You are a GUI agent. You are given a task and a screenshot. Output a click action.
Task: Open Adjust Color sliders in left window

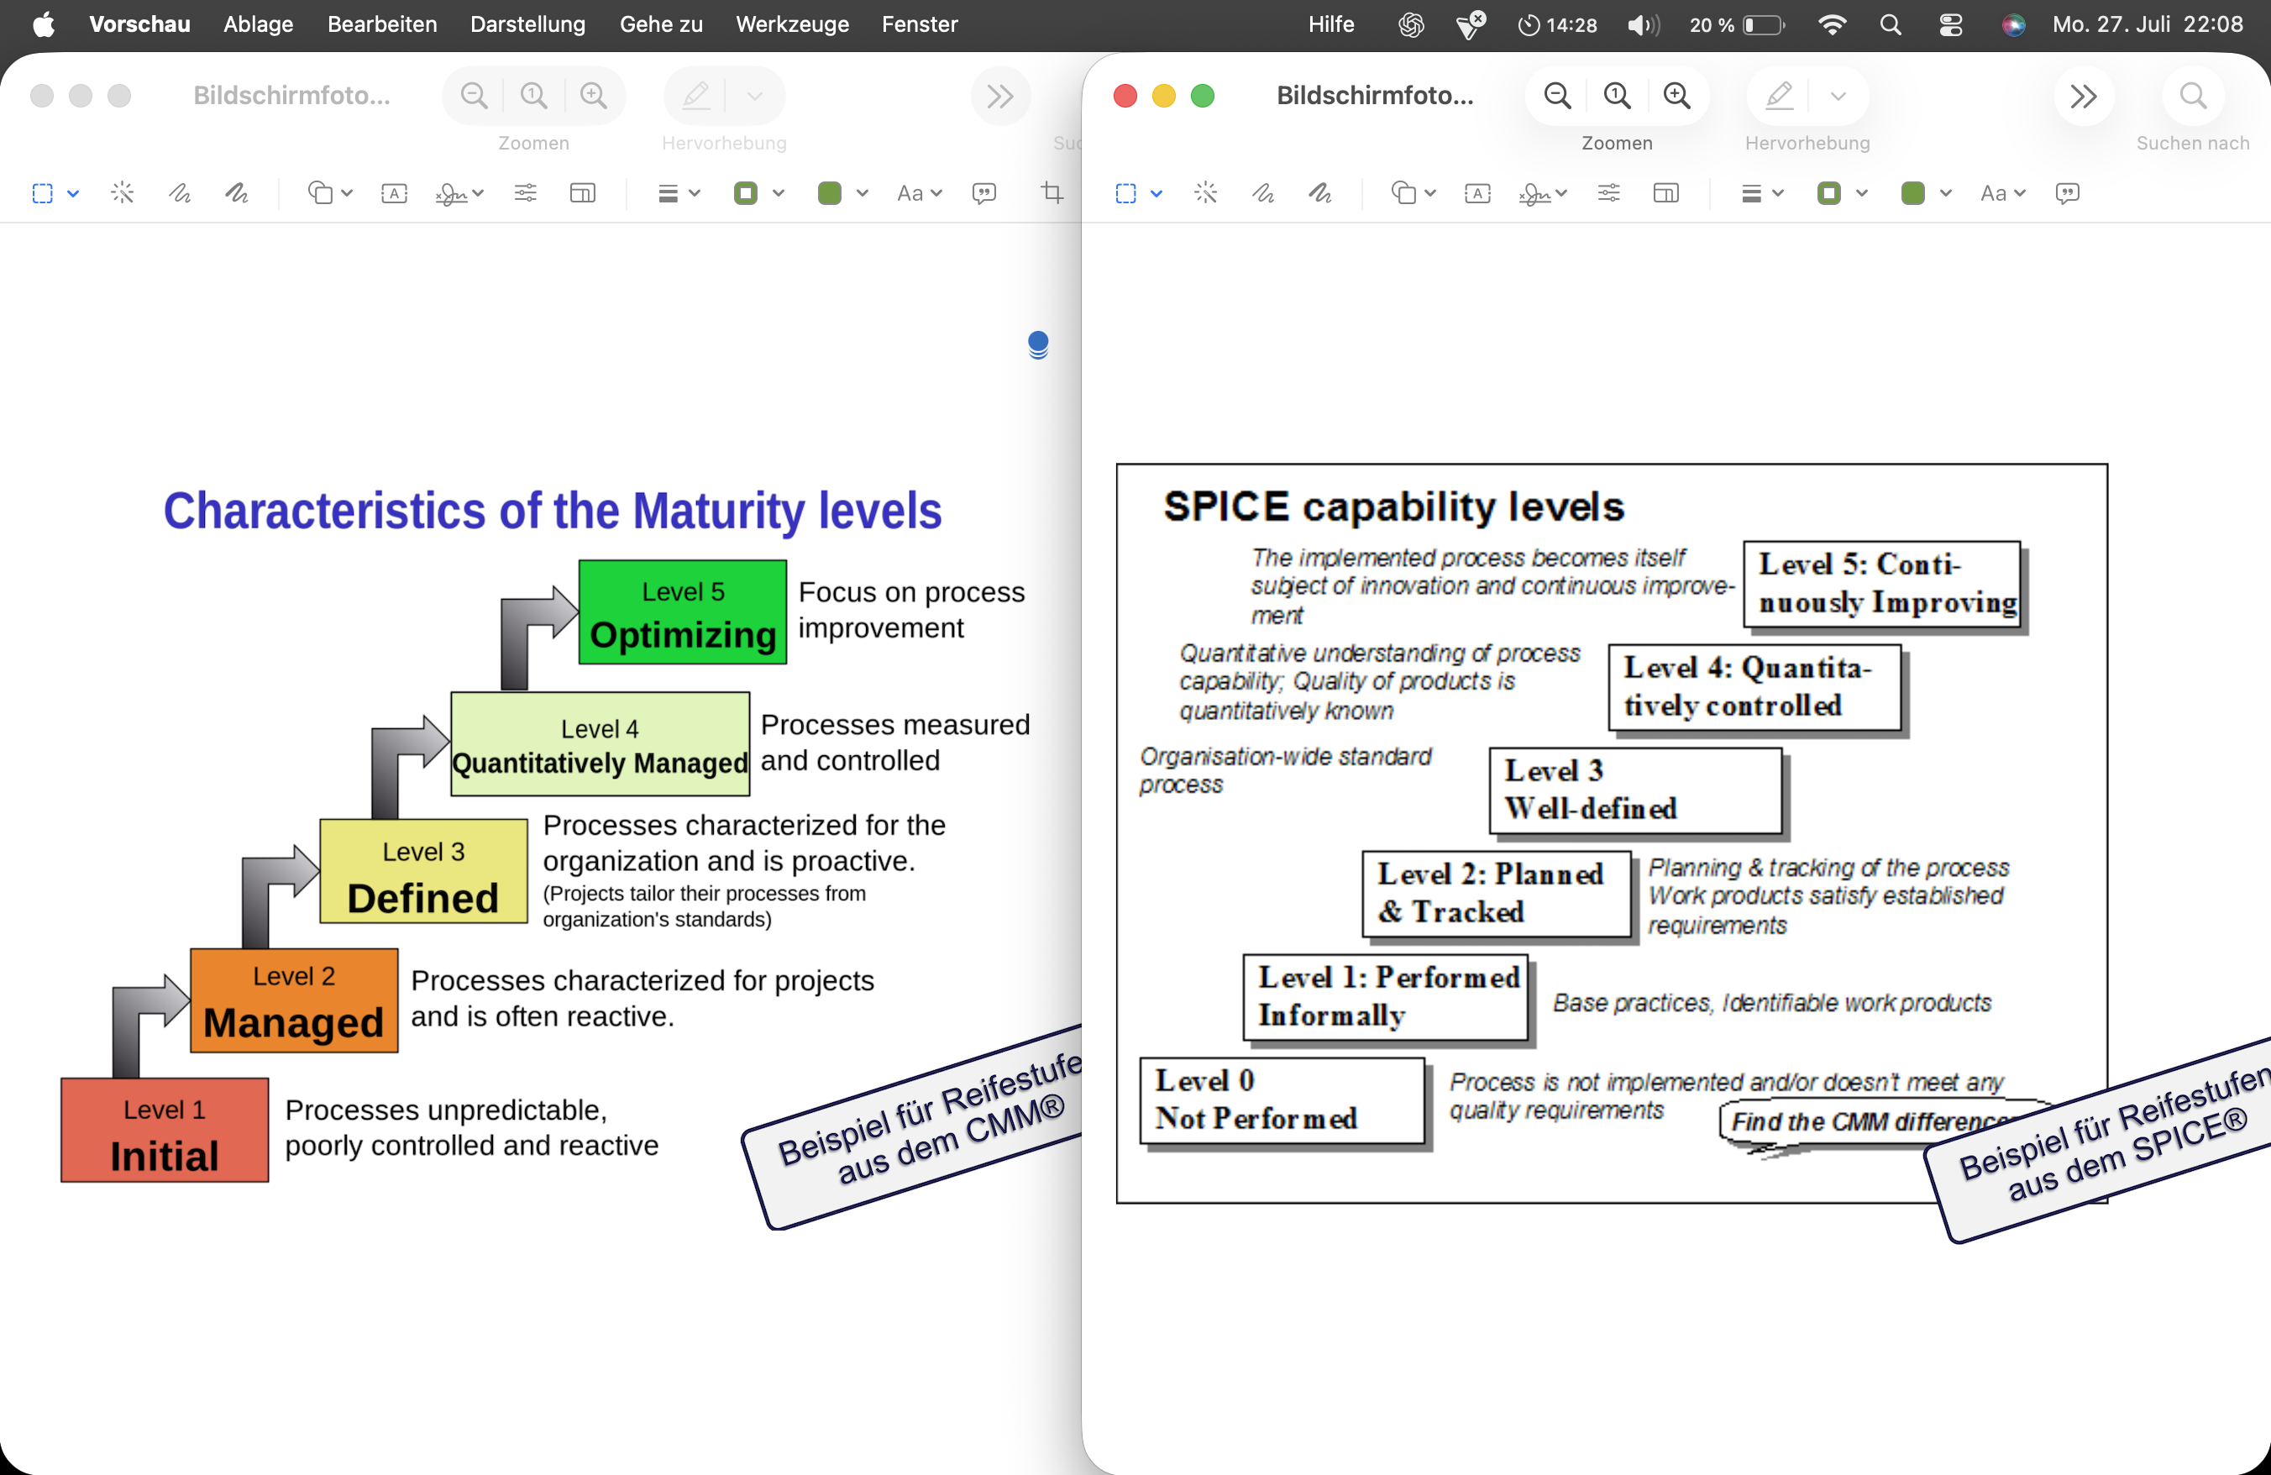click(526, 194)
